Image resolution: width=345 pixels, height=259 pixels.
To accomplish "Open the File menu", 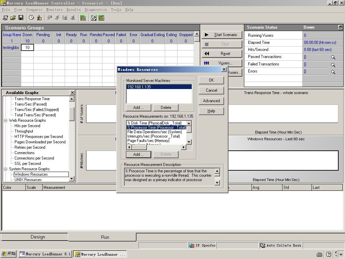I will click(x=6, y=9).
